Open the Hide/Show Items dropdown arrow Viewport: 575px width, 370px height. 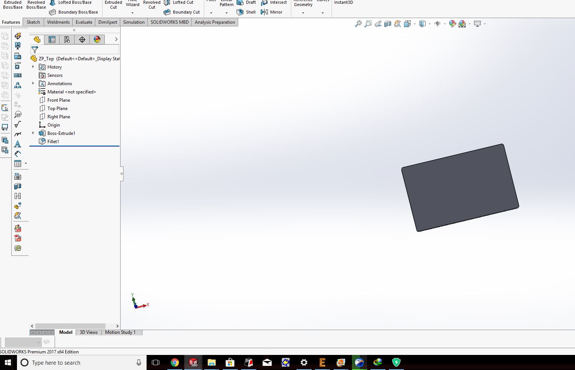point(445,24)
